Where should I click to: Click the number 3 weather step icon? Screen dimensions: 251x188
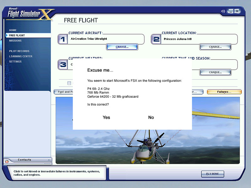(62, 65)
